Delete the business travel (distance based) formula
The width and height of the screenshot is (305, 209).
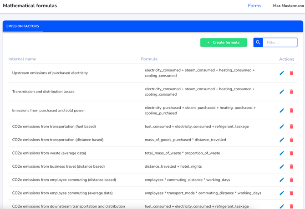(291, 166)
